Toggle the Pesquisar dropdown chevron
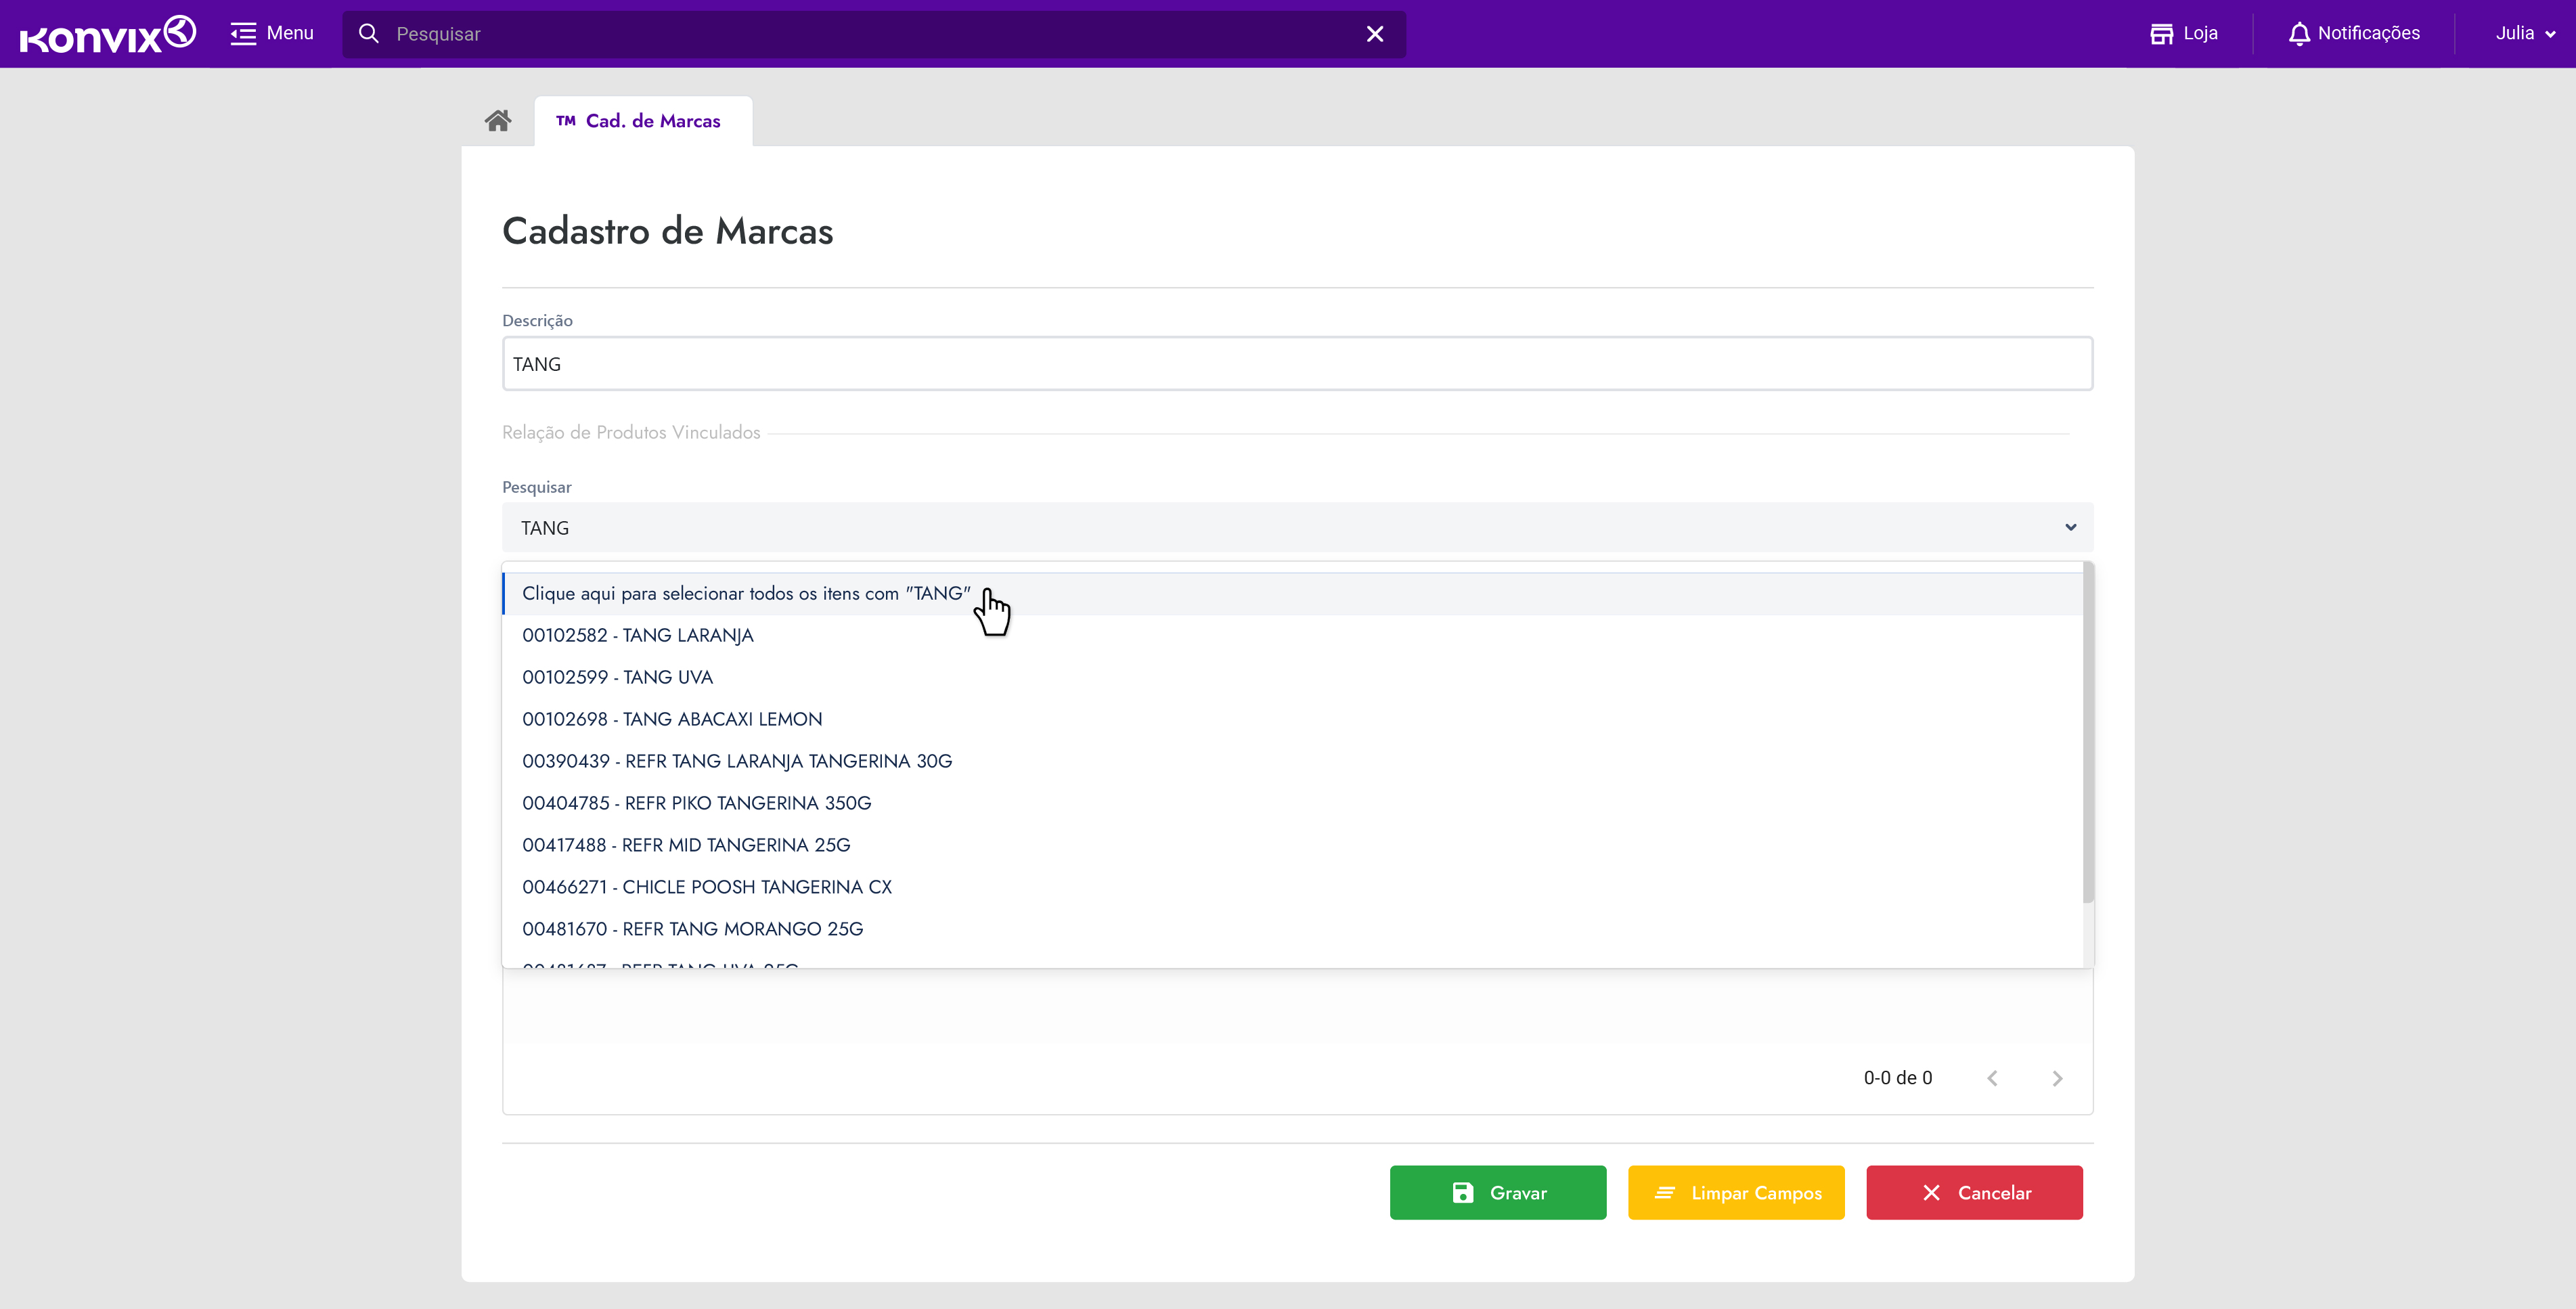2576x1309 pixels. coord(2070,527)
